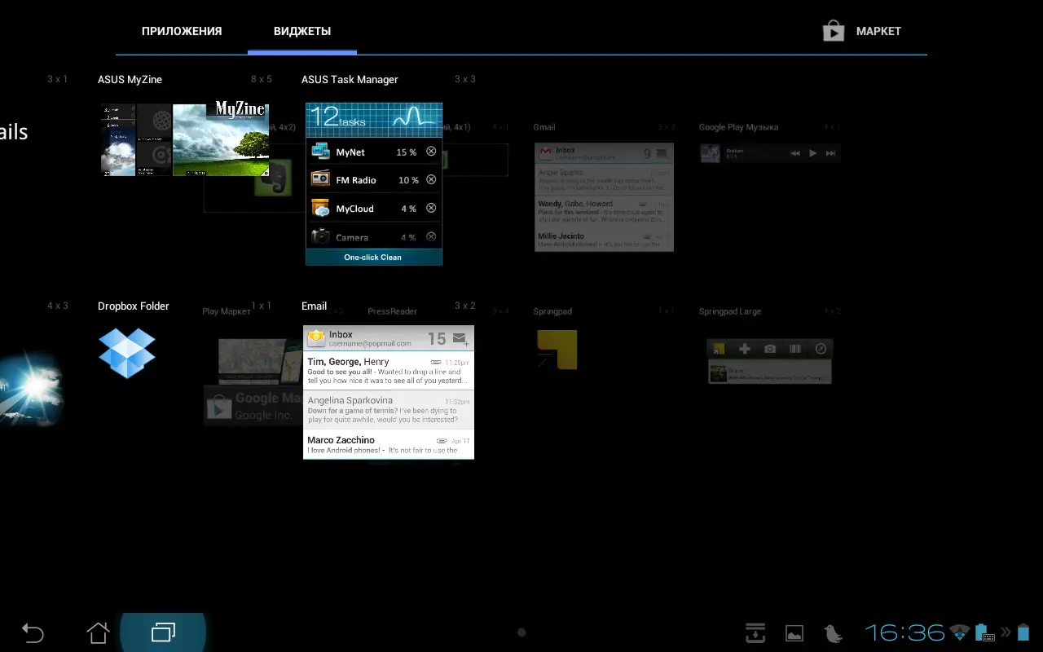Choose the Dropbox Folder widget icon
This screenshot has height=652, width=1043.
pyautogui.click(x=127, y=353)
